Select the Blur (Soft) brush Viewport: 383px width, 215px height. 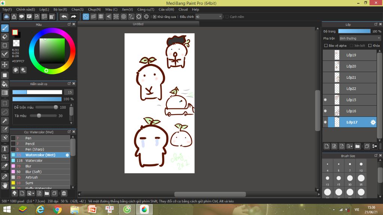coord(40,172)
